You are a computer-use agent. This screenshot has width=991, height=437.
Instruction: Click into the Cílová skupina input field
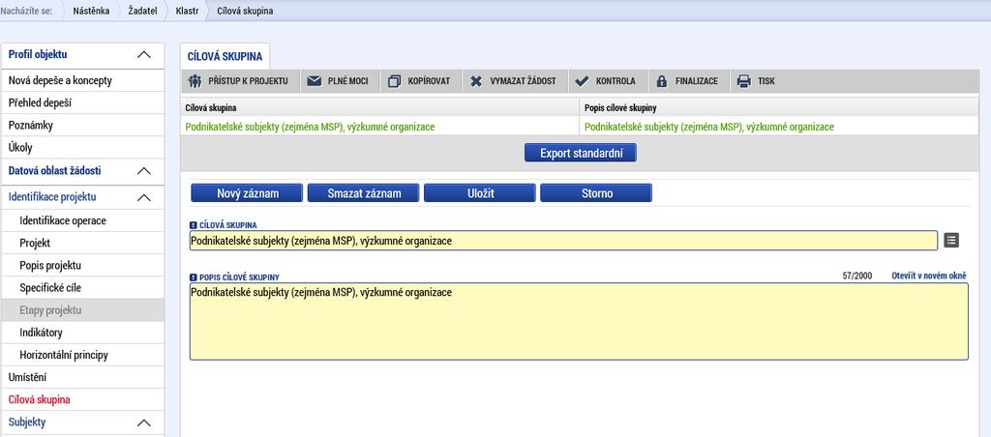pos(563,241)
